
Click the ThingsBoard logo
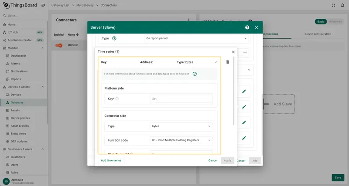coord(20,5)
